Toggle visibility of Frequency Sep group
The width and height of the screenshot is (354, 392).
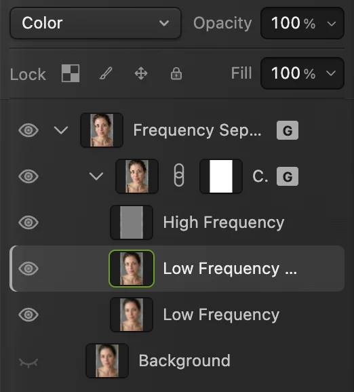pyautogui.click(x=28, y=130)
